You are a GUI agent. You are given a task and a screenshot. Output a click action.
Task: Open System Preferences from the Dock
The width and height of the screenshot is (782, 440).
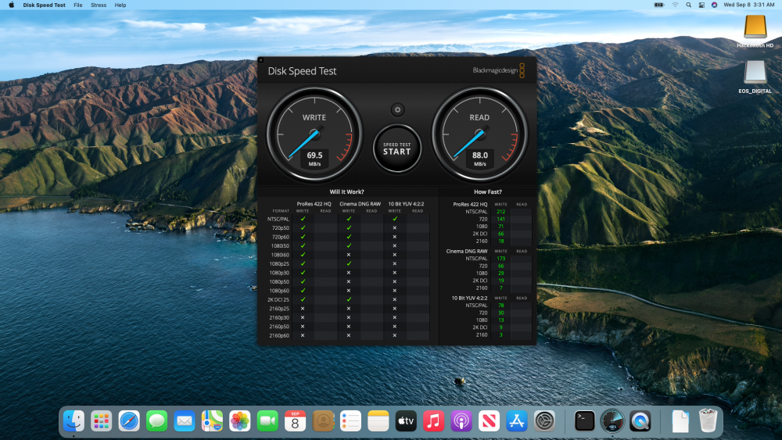coord(544,421)
